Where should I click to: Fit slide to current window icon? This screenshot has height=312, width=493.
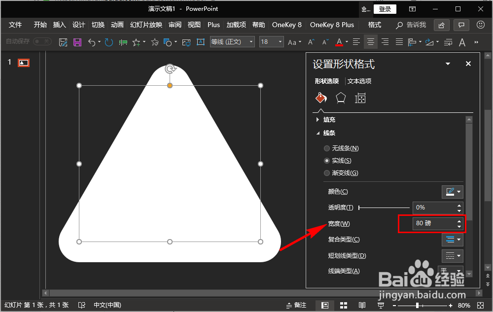480,306
